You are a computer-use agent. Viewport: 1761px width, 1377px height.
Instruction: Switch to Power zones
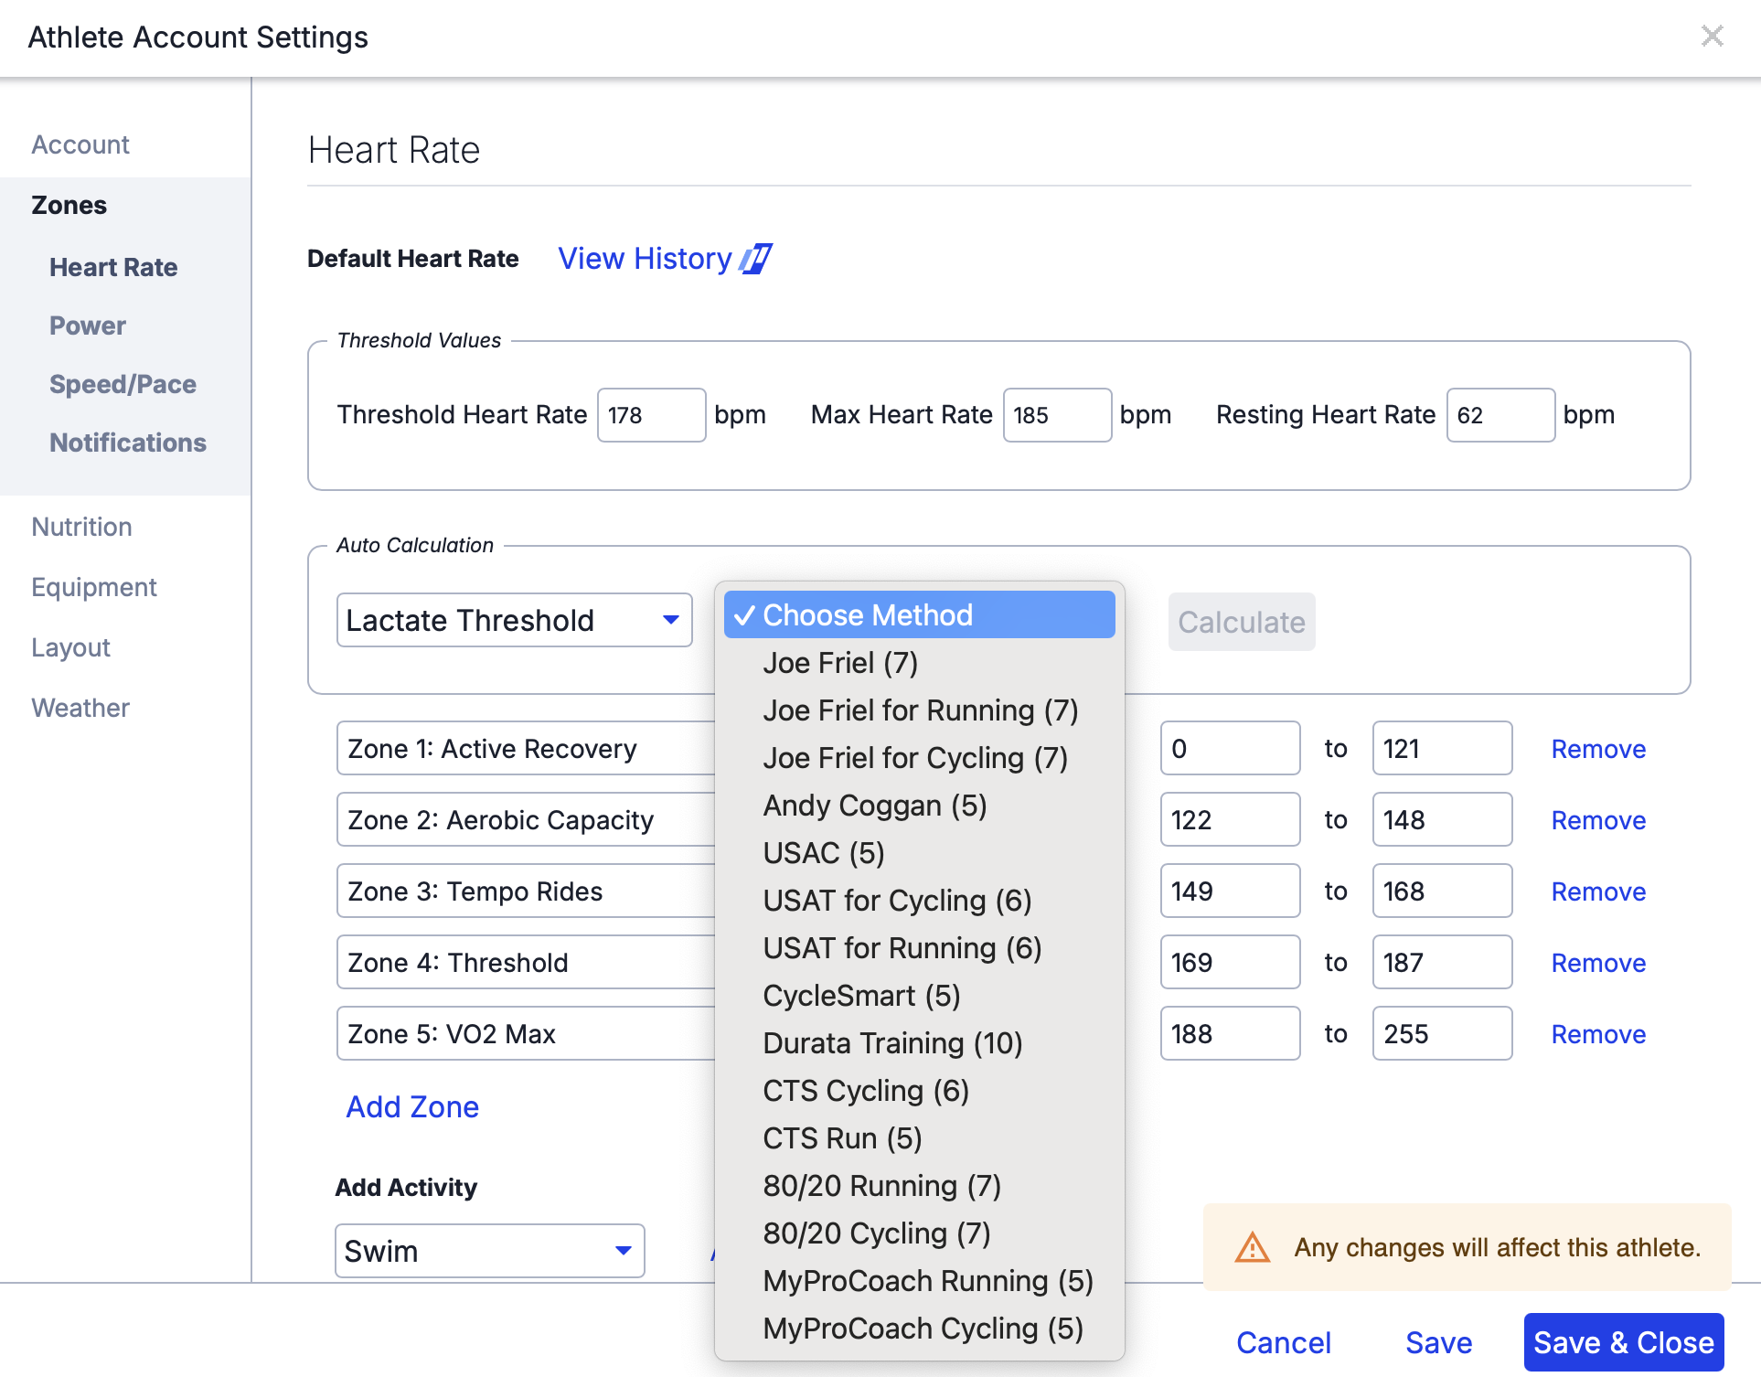[x=88, y=326]
